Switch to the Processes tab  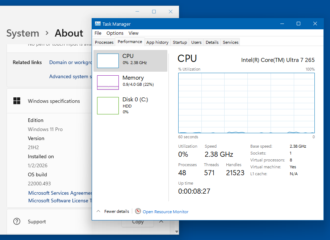pos(104,42)
